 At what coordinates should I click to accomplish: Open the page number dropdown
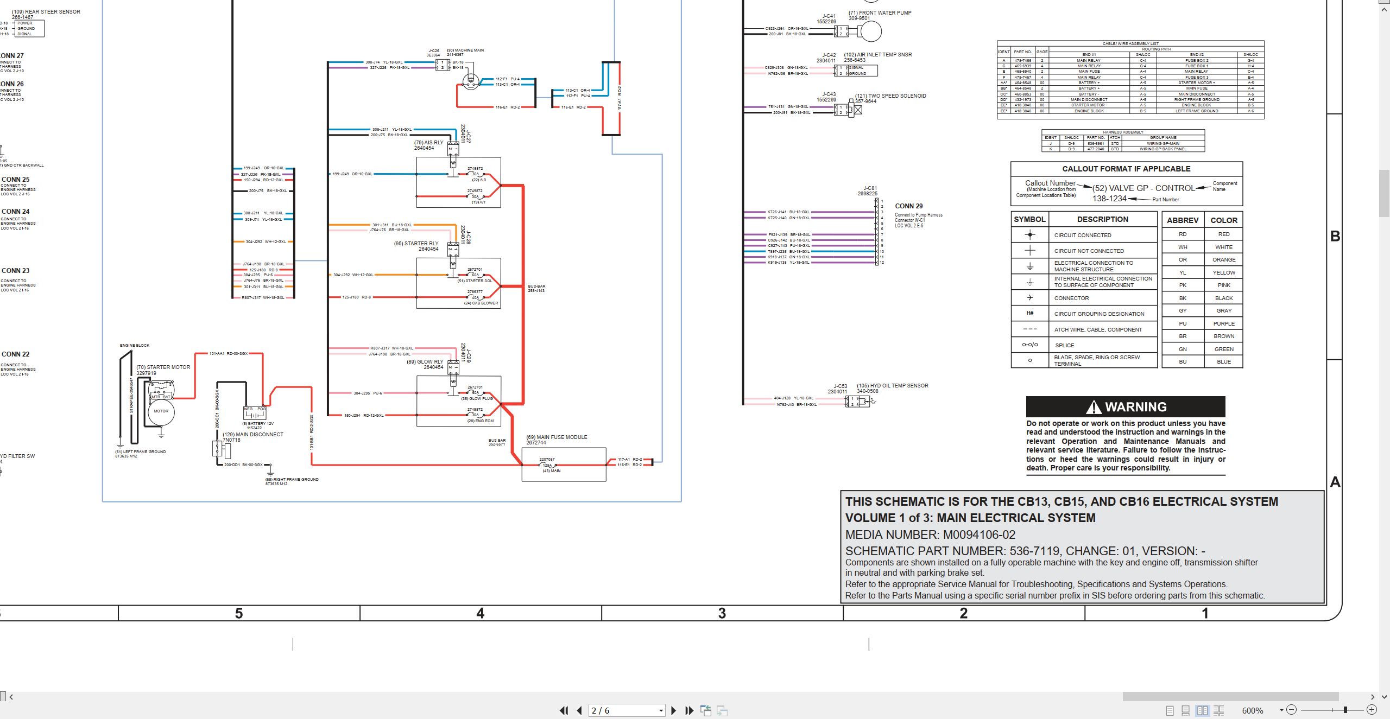point(661,711)
